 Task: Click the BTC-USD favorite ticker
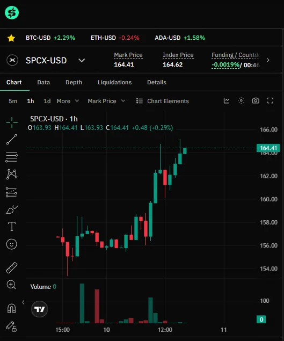tap(50, 38)
